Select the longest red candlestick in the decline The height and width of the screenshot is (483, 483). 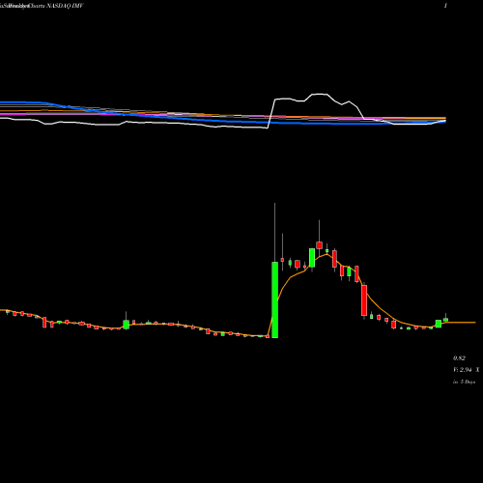tap(364, 300)
